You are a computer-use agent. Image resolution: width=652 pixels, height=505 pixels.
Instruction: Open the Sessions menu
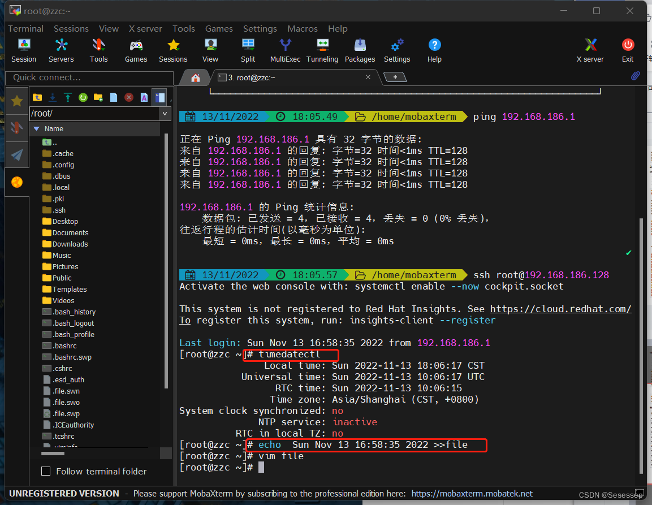71,29
